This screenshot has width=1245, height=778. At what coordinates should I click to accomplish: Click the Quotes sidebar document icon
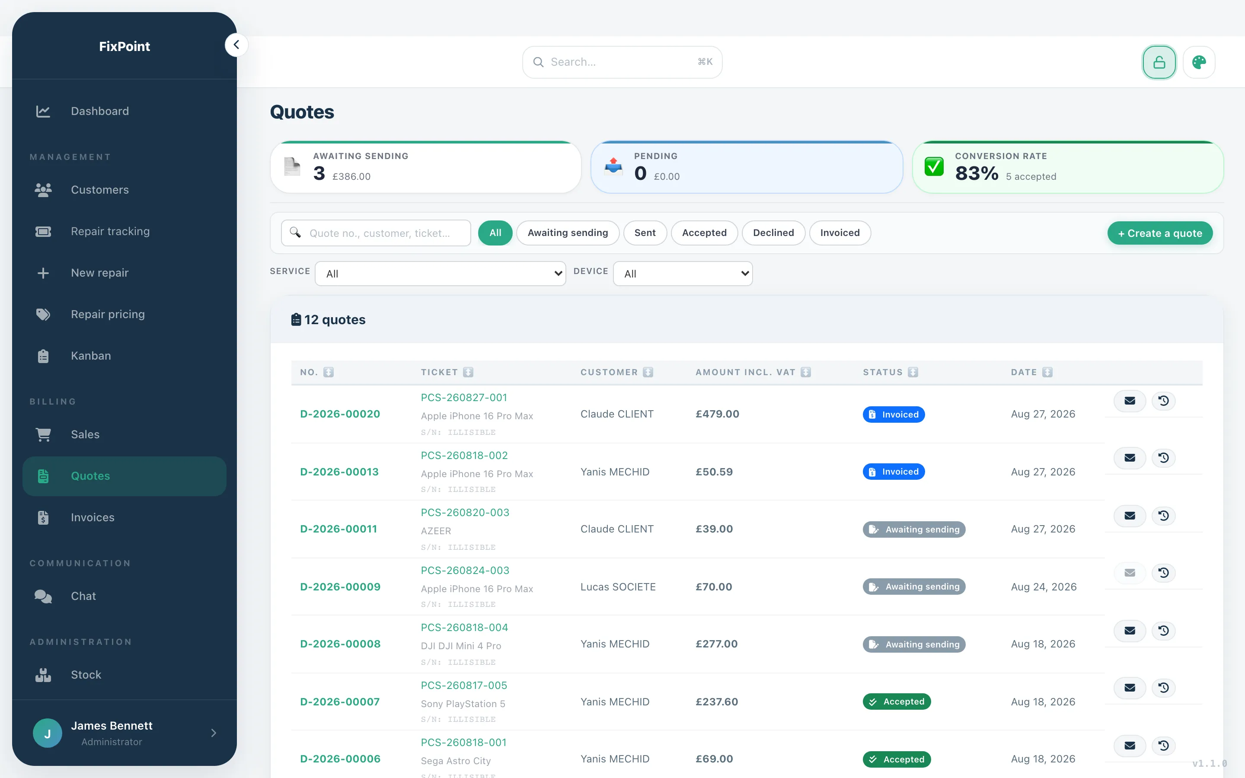(43, 476)
